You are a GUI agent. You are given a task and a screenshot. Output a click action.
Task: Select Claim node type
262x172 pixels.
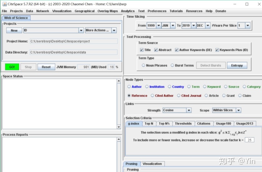(x=240, y=96)
